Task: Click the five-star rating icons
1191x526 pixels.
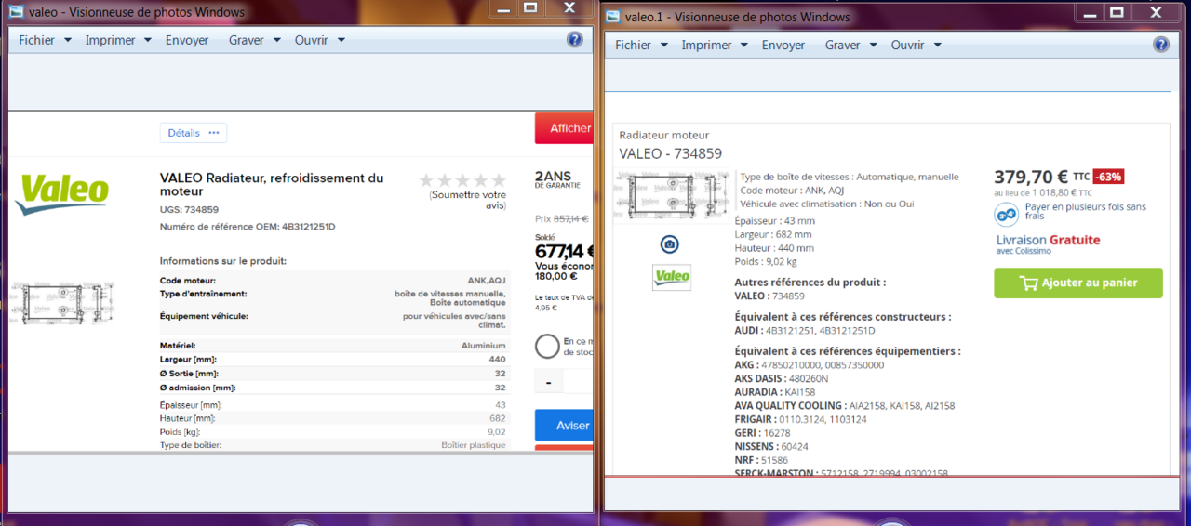Action: pos(462,180)
